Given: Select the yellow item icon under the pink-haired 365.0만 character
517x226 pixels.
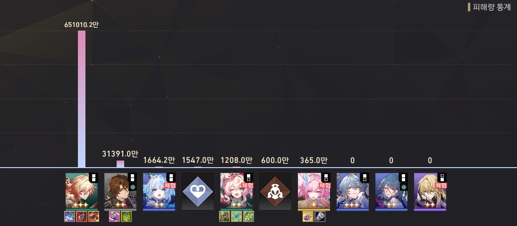Looking at the screenshot, I should pyautogui.click(x=308, y=217).
